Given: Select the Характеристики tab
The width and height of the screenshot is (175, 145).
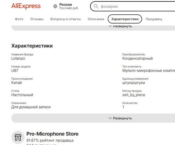Looking at the screenshot, I should point(125,19).
